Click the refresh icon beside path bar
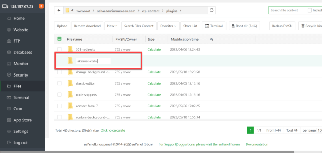Screen dimensions: 322x153 click(x=212, y=10)
